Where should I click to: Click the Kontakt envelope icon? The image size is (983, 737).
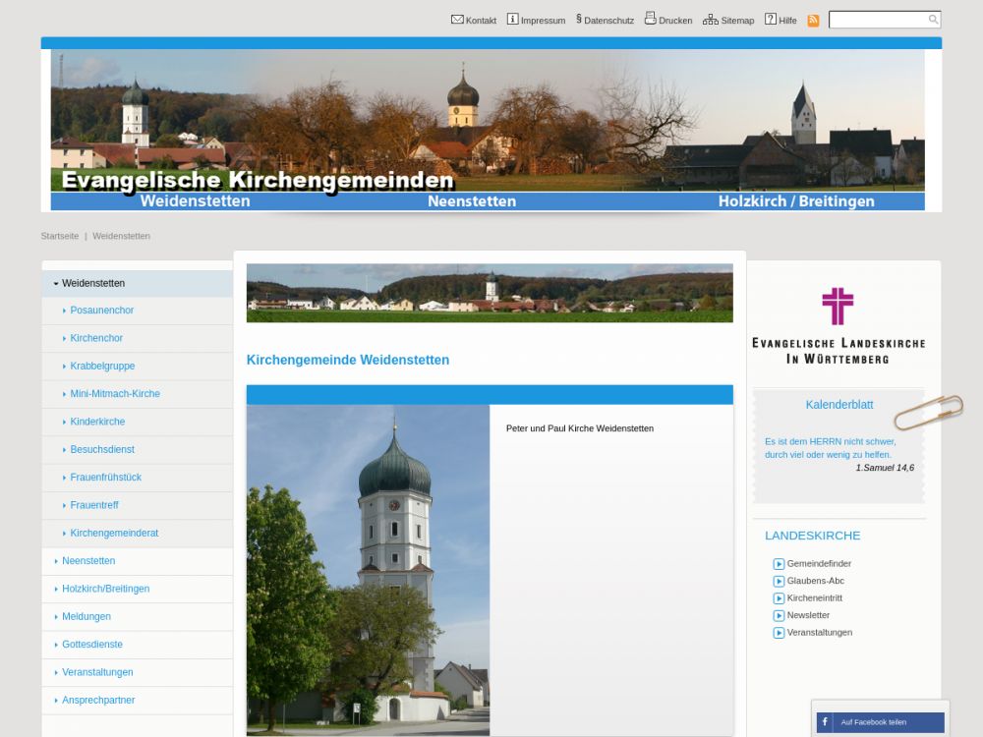pyautogui.click(x=457, y=19)
